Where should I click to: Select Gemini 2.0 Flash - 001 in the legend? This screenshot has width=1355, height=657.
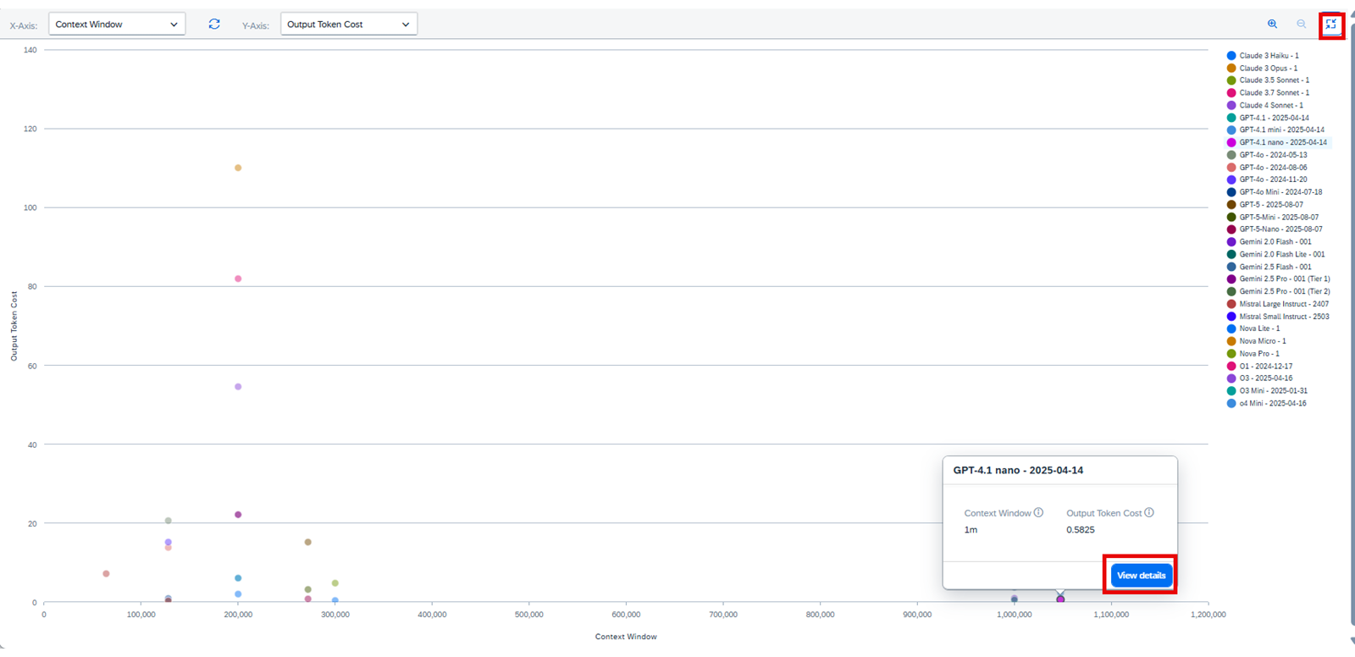coord(1269,242)
